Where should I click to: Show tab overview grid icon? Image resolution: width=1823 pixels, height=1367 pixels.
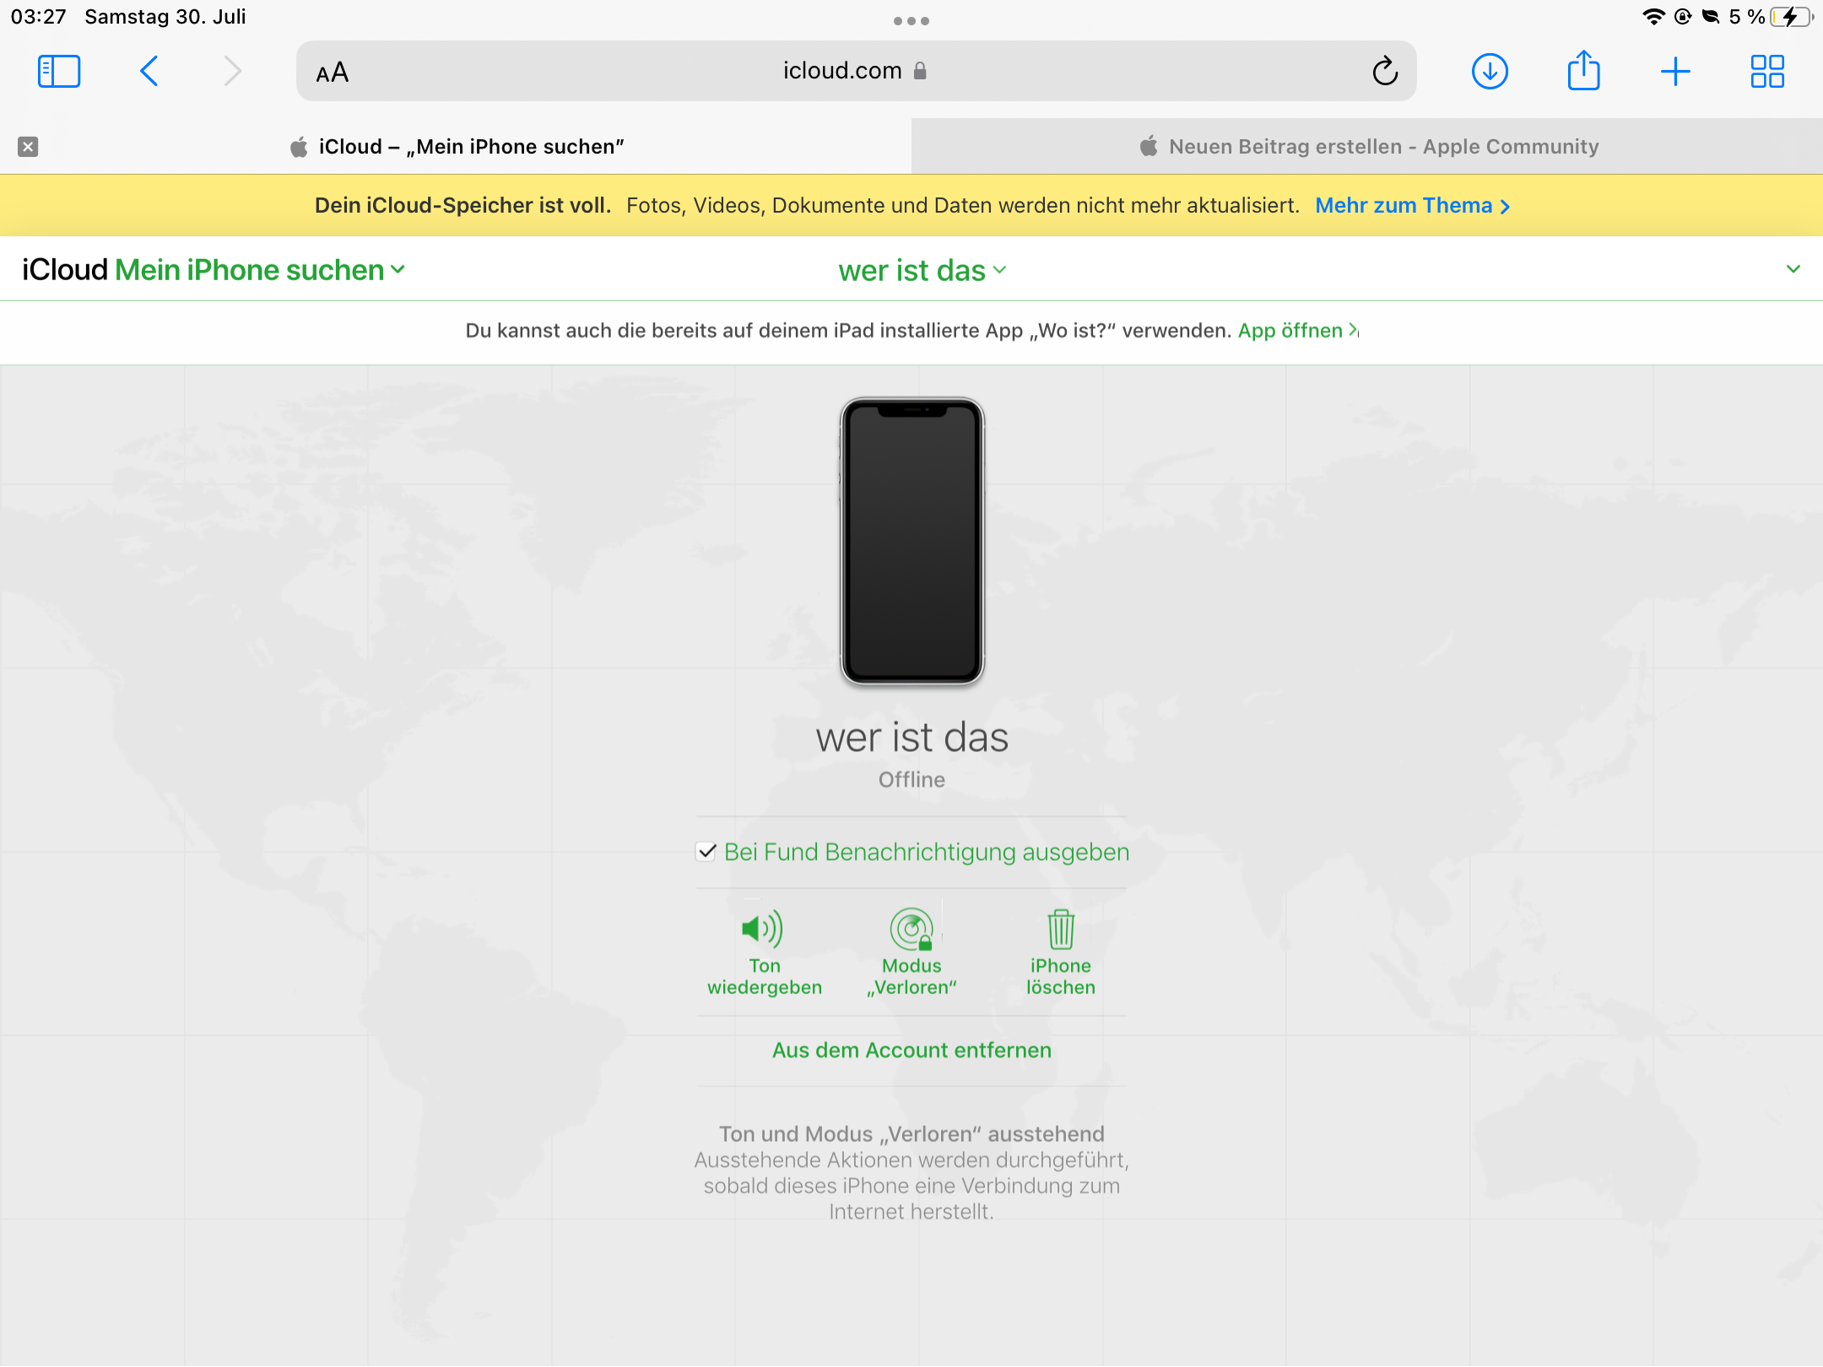1766,72
